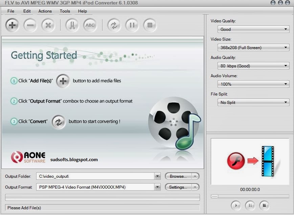Click the "Please Add File(s)" status bar

click(x=103, y=208)
